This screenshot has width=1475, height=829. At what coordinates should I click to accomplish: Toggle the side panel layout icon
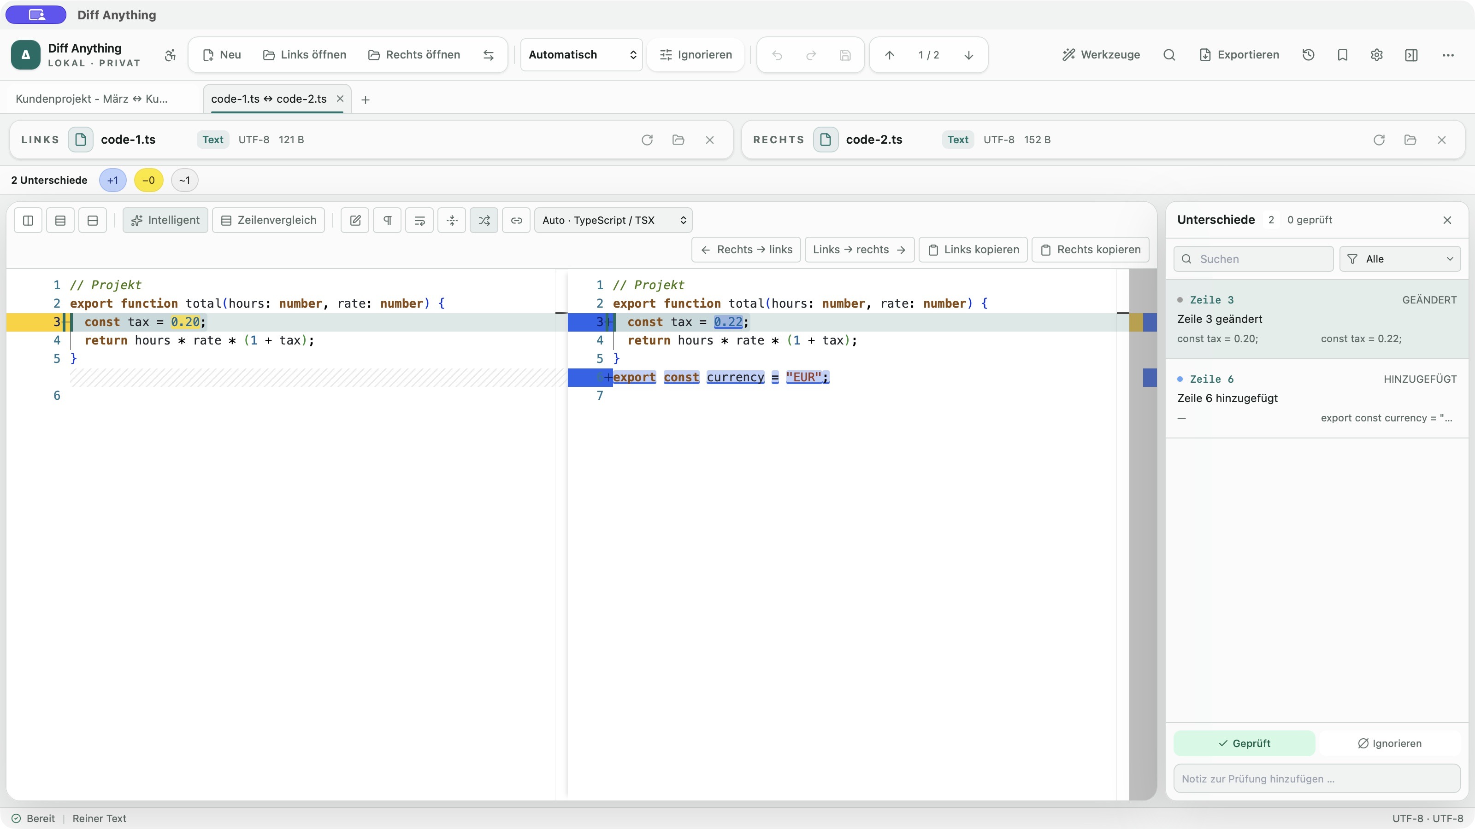(1411, 55)
